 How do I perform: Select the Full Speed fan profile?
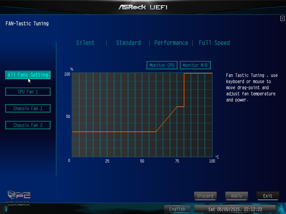pyautogui.click(x=214, y=43)
